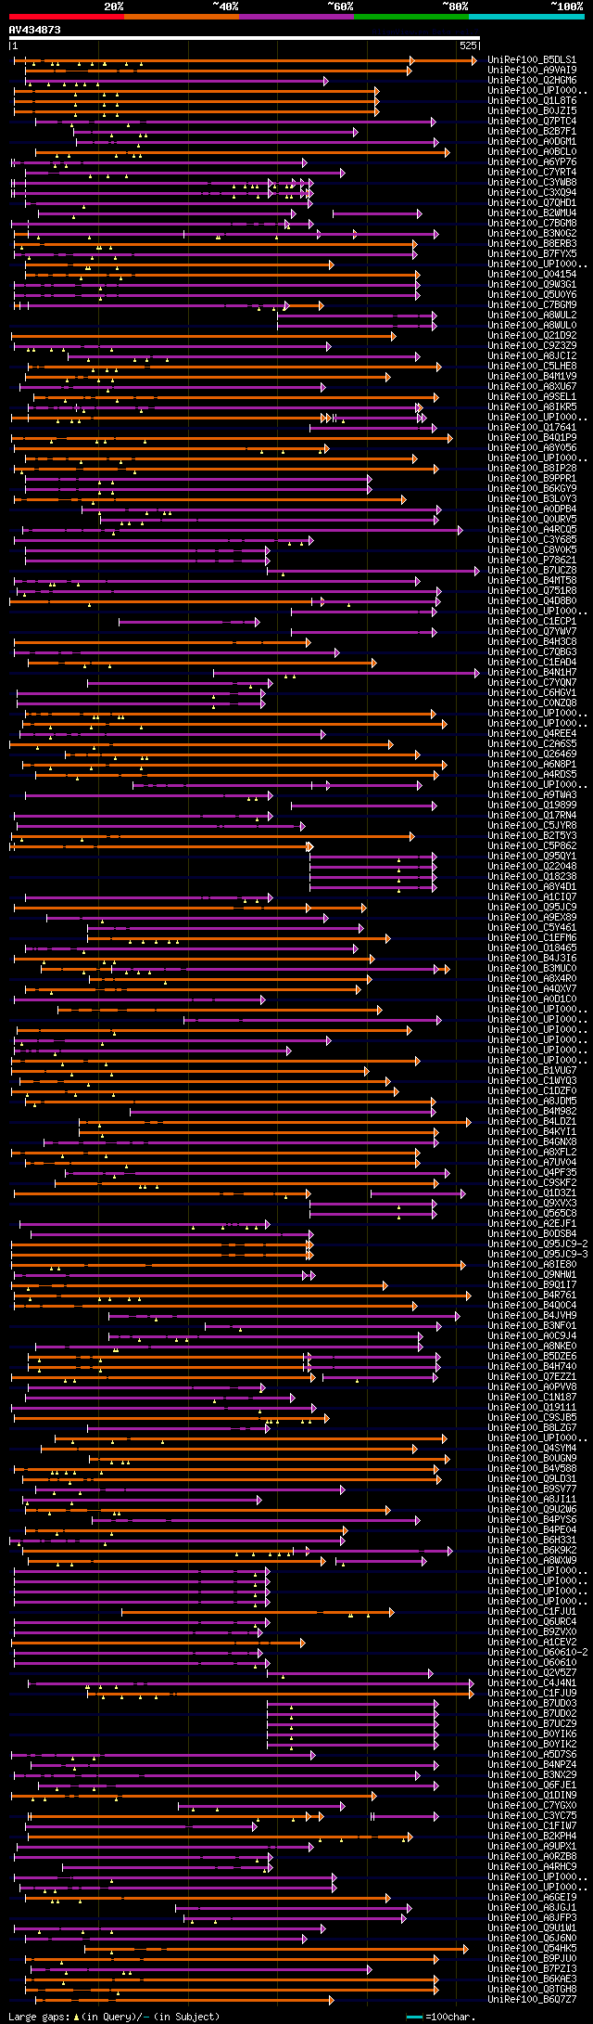
Task: Click the red ~20% identity legend segment
Action: (67, 16)
